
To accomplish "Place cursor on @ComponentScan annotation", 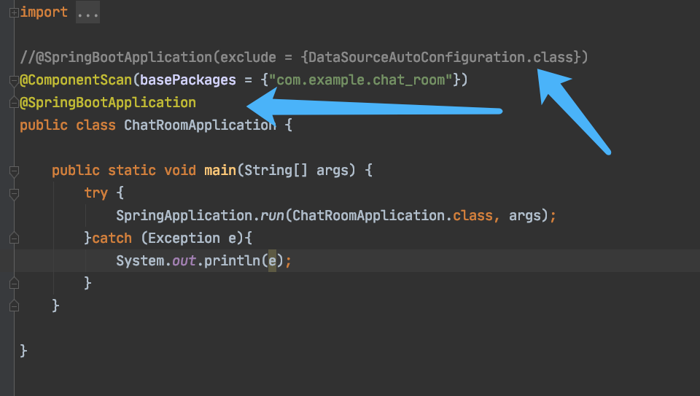I will [x=76, y=80].
